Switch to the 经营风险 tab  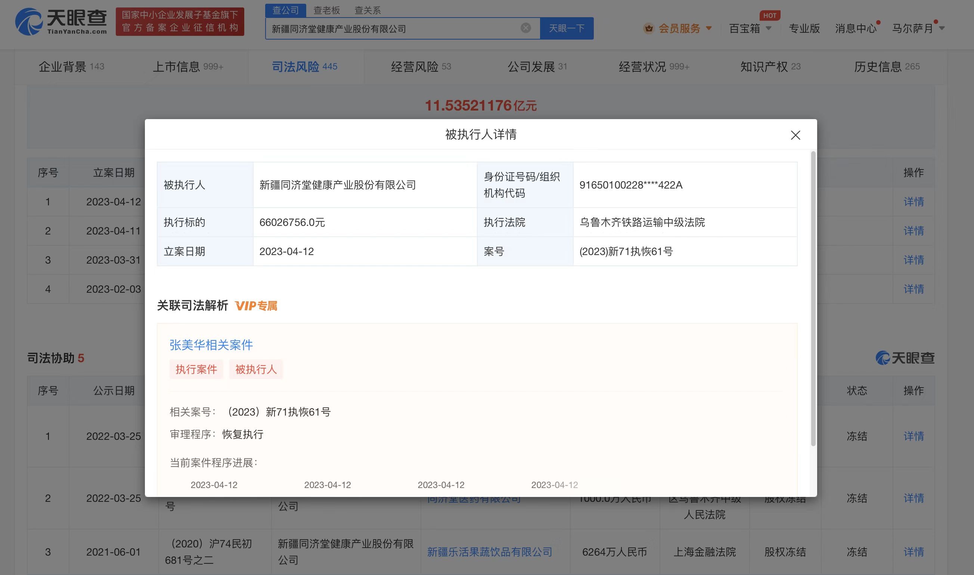[415, 66]
